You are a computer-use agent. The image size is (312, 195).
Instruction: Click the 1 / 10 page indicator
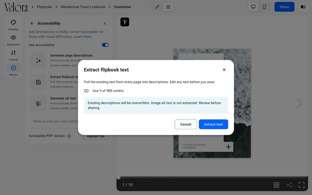pyautogui.click(x=127, y=185)
